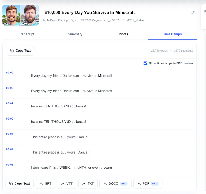Image resolution: width=206 pixels, height=194 pixels.
Task: Download transcript as PDF
Action: click(x=148, y=184)
